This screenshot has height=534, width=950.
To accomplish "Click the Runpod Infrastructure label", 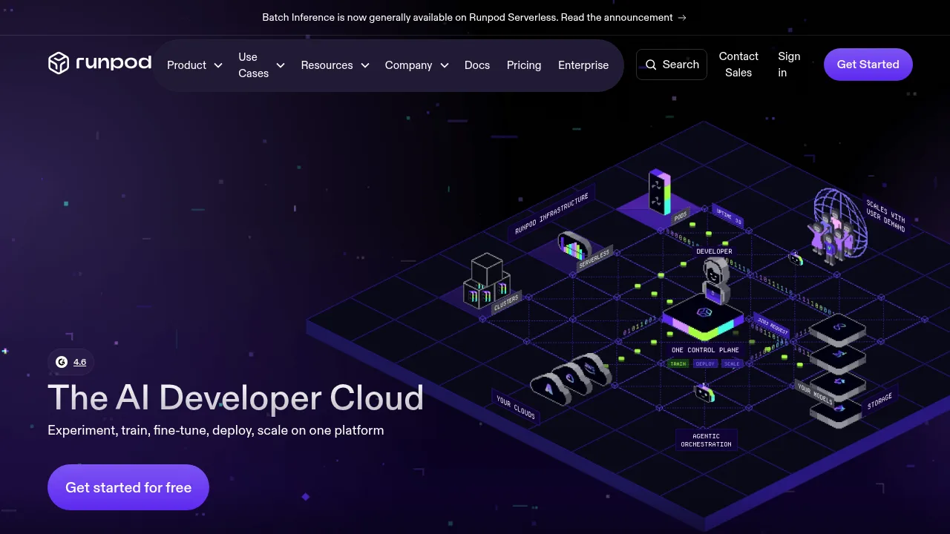I will pyautogui.click(x=552, y=214).
